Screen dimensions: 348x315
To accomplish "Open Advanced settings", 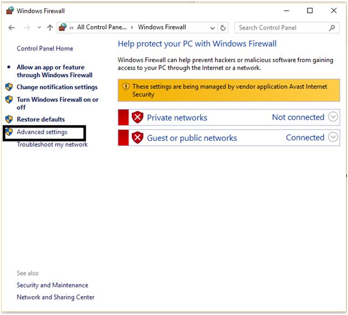I will (42, 132).
